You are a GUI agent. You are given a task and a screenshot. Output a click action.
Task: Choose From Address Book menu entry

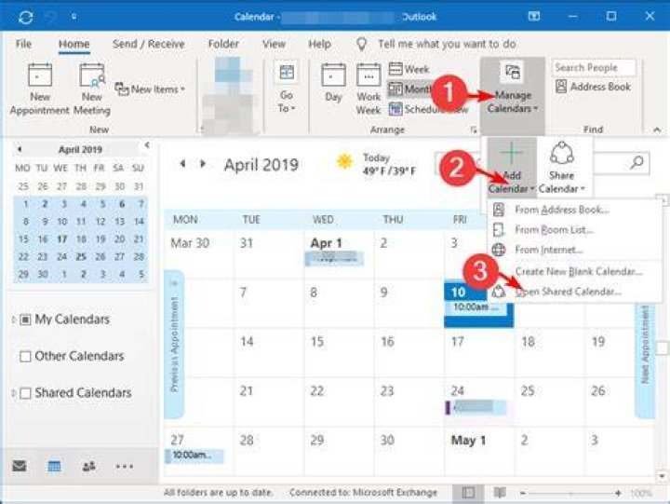(x=561, y=210)
